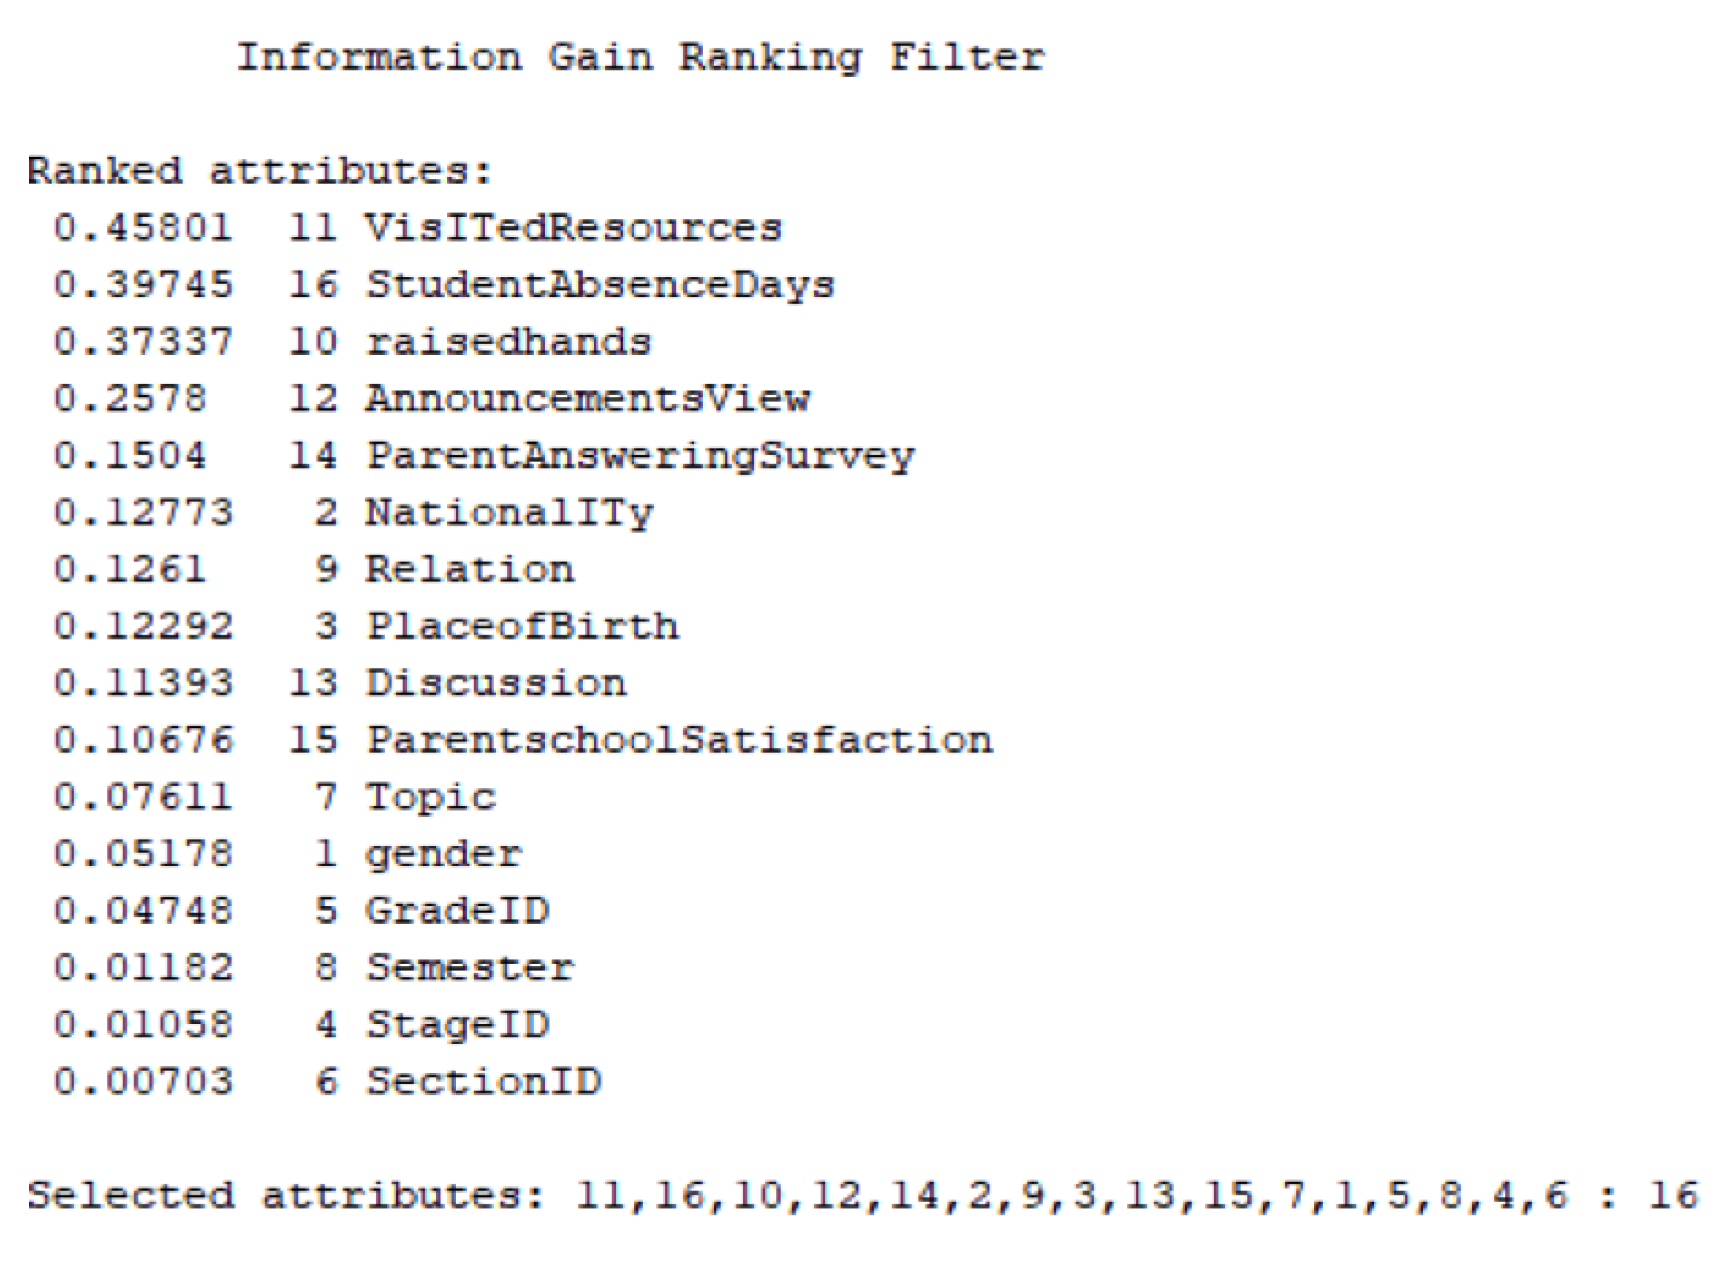
Task: Click the Information Gain Ranking Filter title
Action: click(x=639, y=58)
